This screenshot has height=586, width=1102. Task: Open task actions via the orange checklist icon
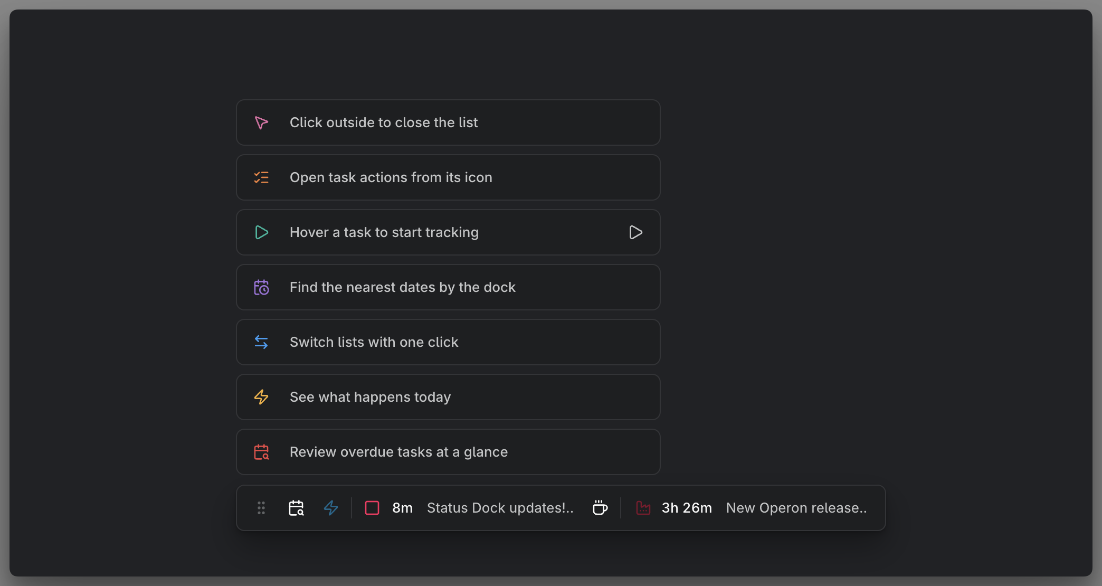point(261,177)
